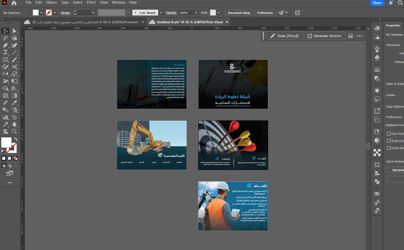Click Draw (Pencil) button
The image size is (404, 250).
coord(285,36)
